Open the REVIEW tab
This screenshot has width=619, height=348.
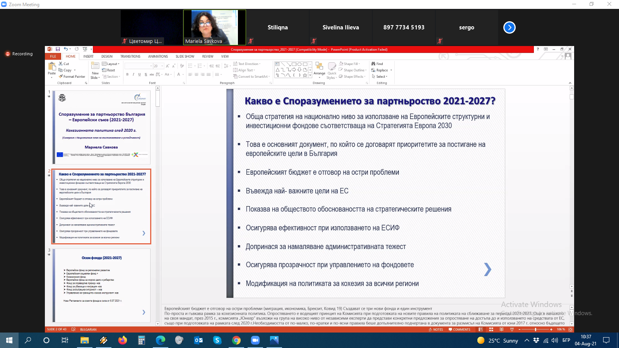(x=208, y=56)
